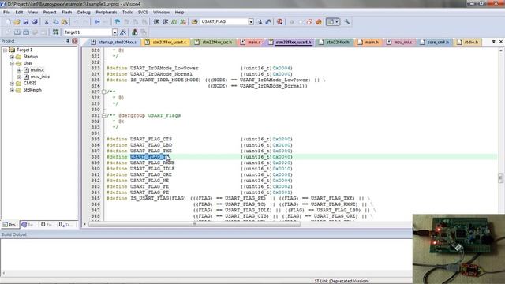505x284 pixels.
Task: Select the Templates panel tab
Action: tap(66, 224)
